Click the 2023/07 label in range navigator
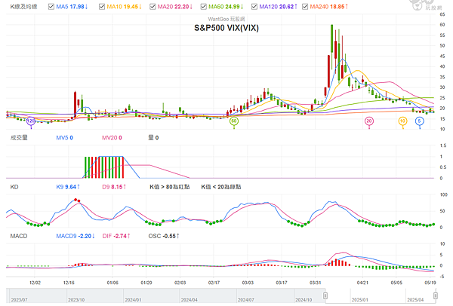This screenshot has height=306, width=453. 19,300
